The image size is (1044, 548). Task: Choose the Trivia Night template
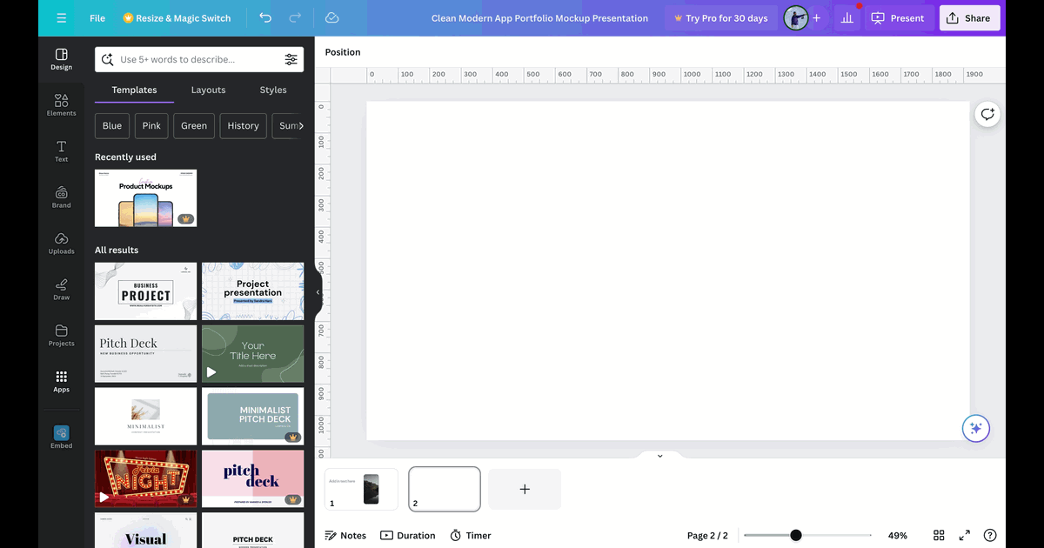pyautogui.click(x=145, y=478)
